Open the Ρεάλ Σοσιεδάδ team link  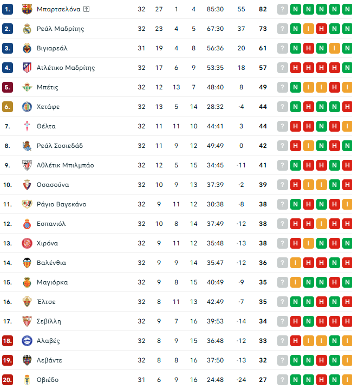pos(60,146)
